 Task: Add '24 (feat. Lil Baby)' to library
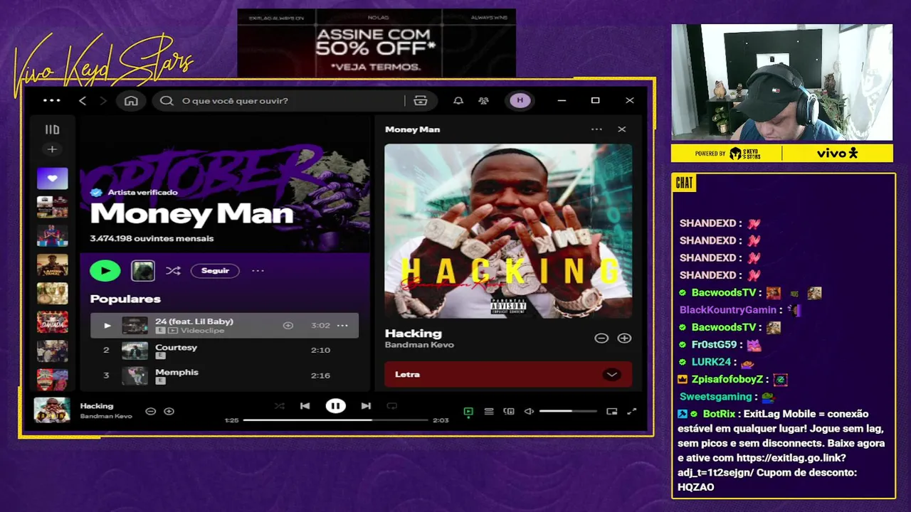288,325
